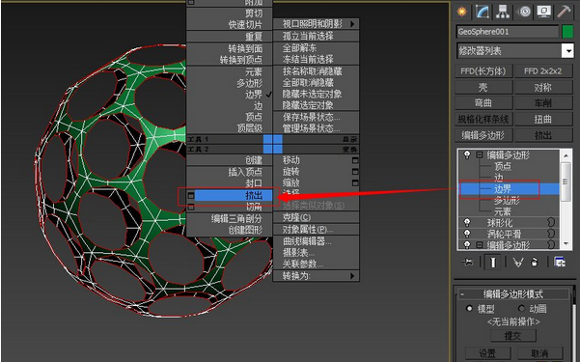The width and height of the screenshot is (580, 362).
Task: Open configure modifier sets icon
Action: coord(560,262)
